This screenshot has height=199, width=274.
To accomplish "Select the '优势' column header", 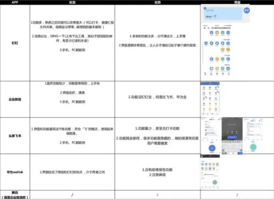I will [72, 2].
